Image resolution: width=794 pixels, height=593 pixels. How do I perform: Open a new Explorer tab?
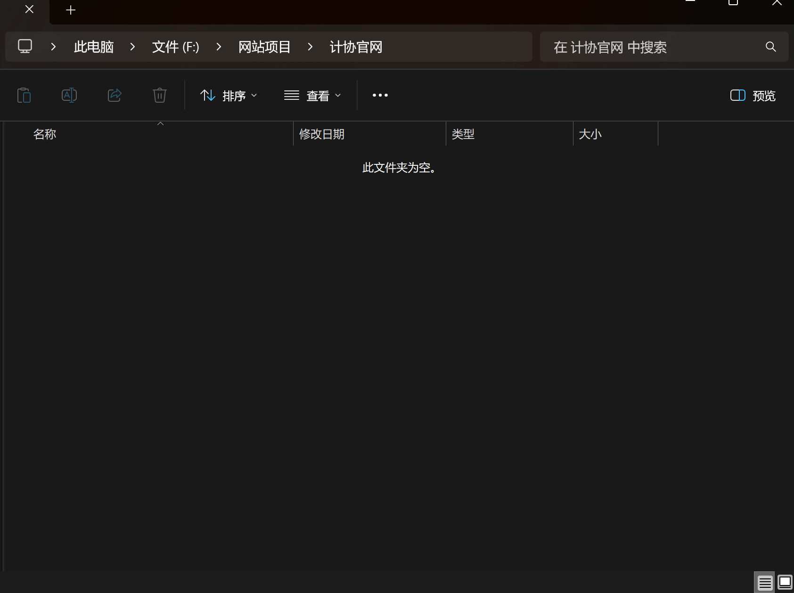click(70, 9)
